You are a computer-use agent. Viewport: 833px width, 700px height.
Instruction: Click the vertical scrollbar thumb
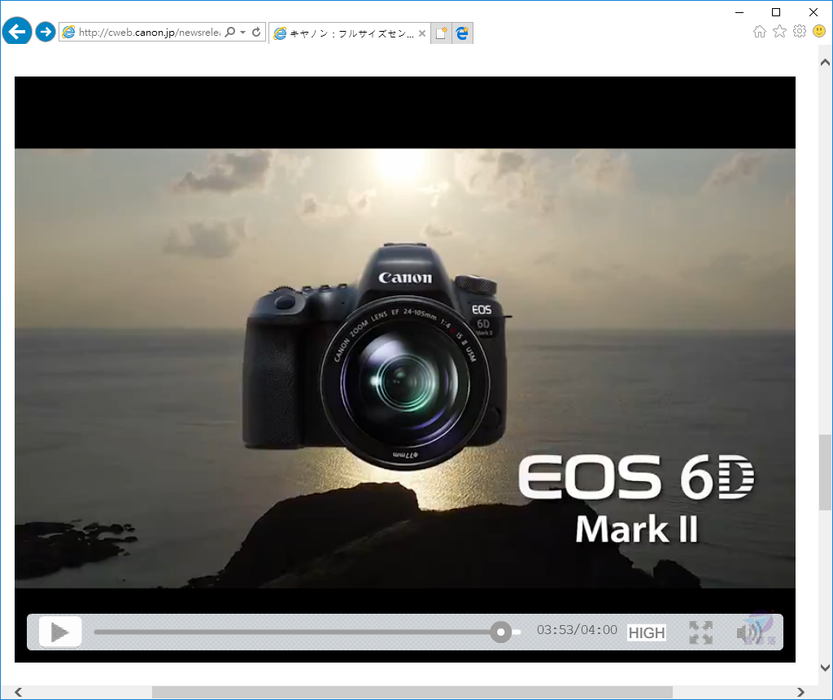coord(825,472)
